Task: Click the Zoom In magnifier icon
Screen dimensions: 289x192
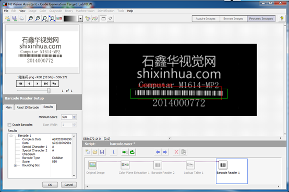Action: point(30,18)
